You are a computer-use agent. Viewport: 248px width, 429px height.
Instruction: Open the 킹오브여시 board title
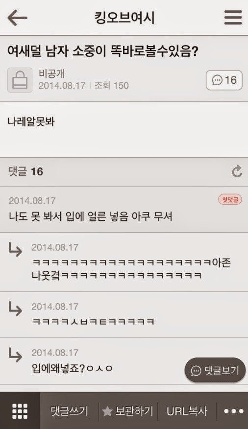pos(124,18)
